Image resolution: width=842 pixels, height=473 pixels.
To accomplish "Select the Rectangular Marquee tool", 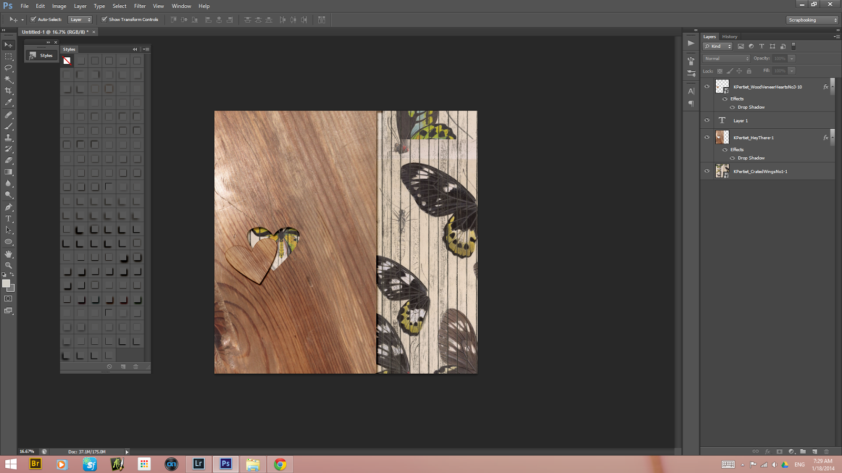I will (x=8, y=57).
